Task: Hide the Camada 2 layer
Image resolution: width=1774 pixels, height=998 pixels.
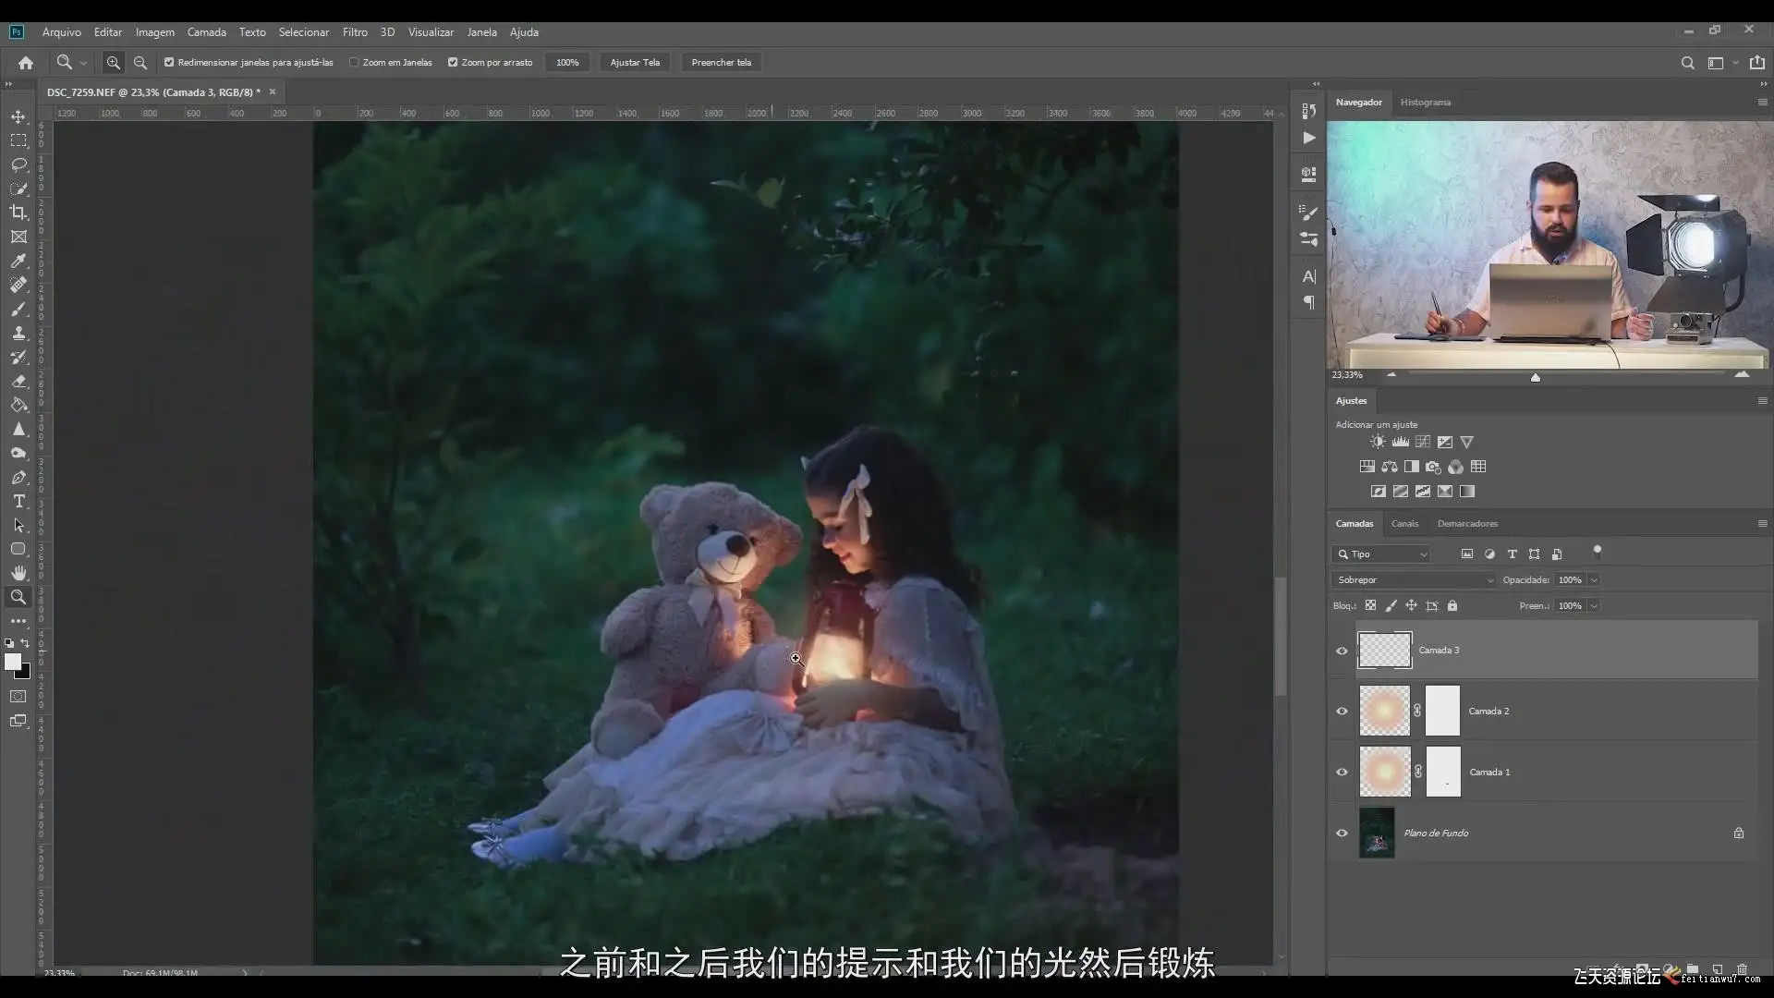Action: tap(1342, 711)
